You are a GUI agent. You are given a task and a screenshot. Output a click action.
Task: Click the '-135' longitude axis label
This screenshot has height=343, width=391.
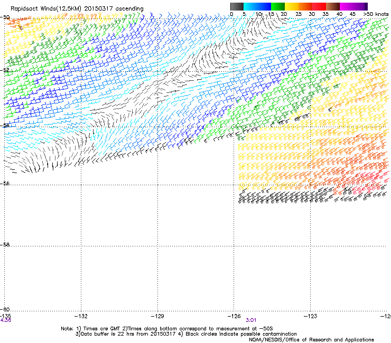[x=5, y=316]
